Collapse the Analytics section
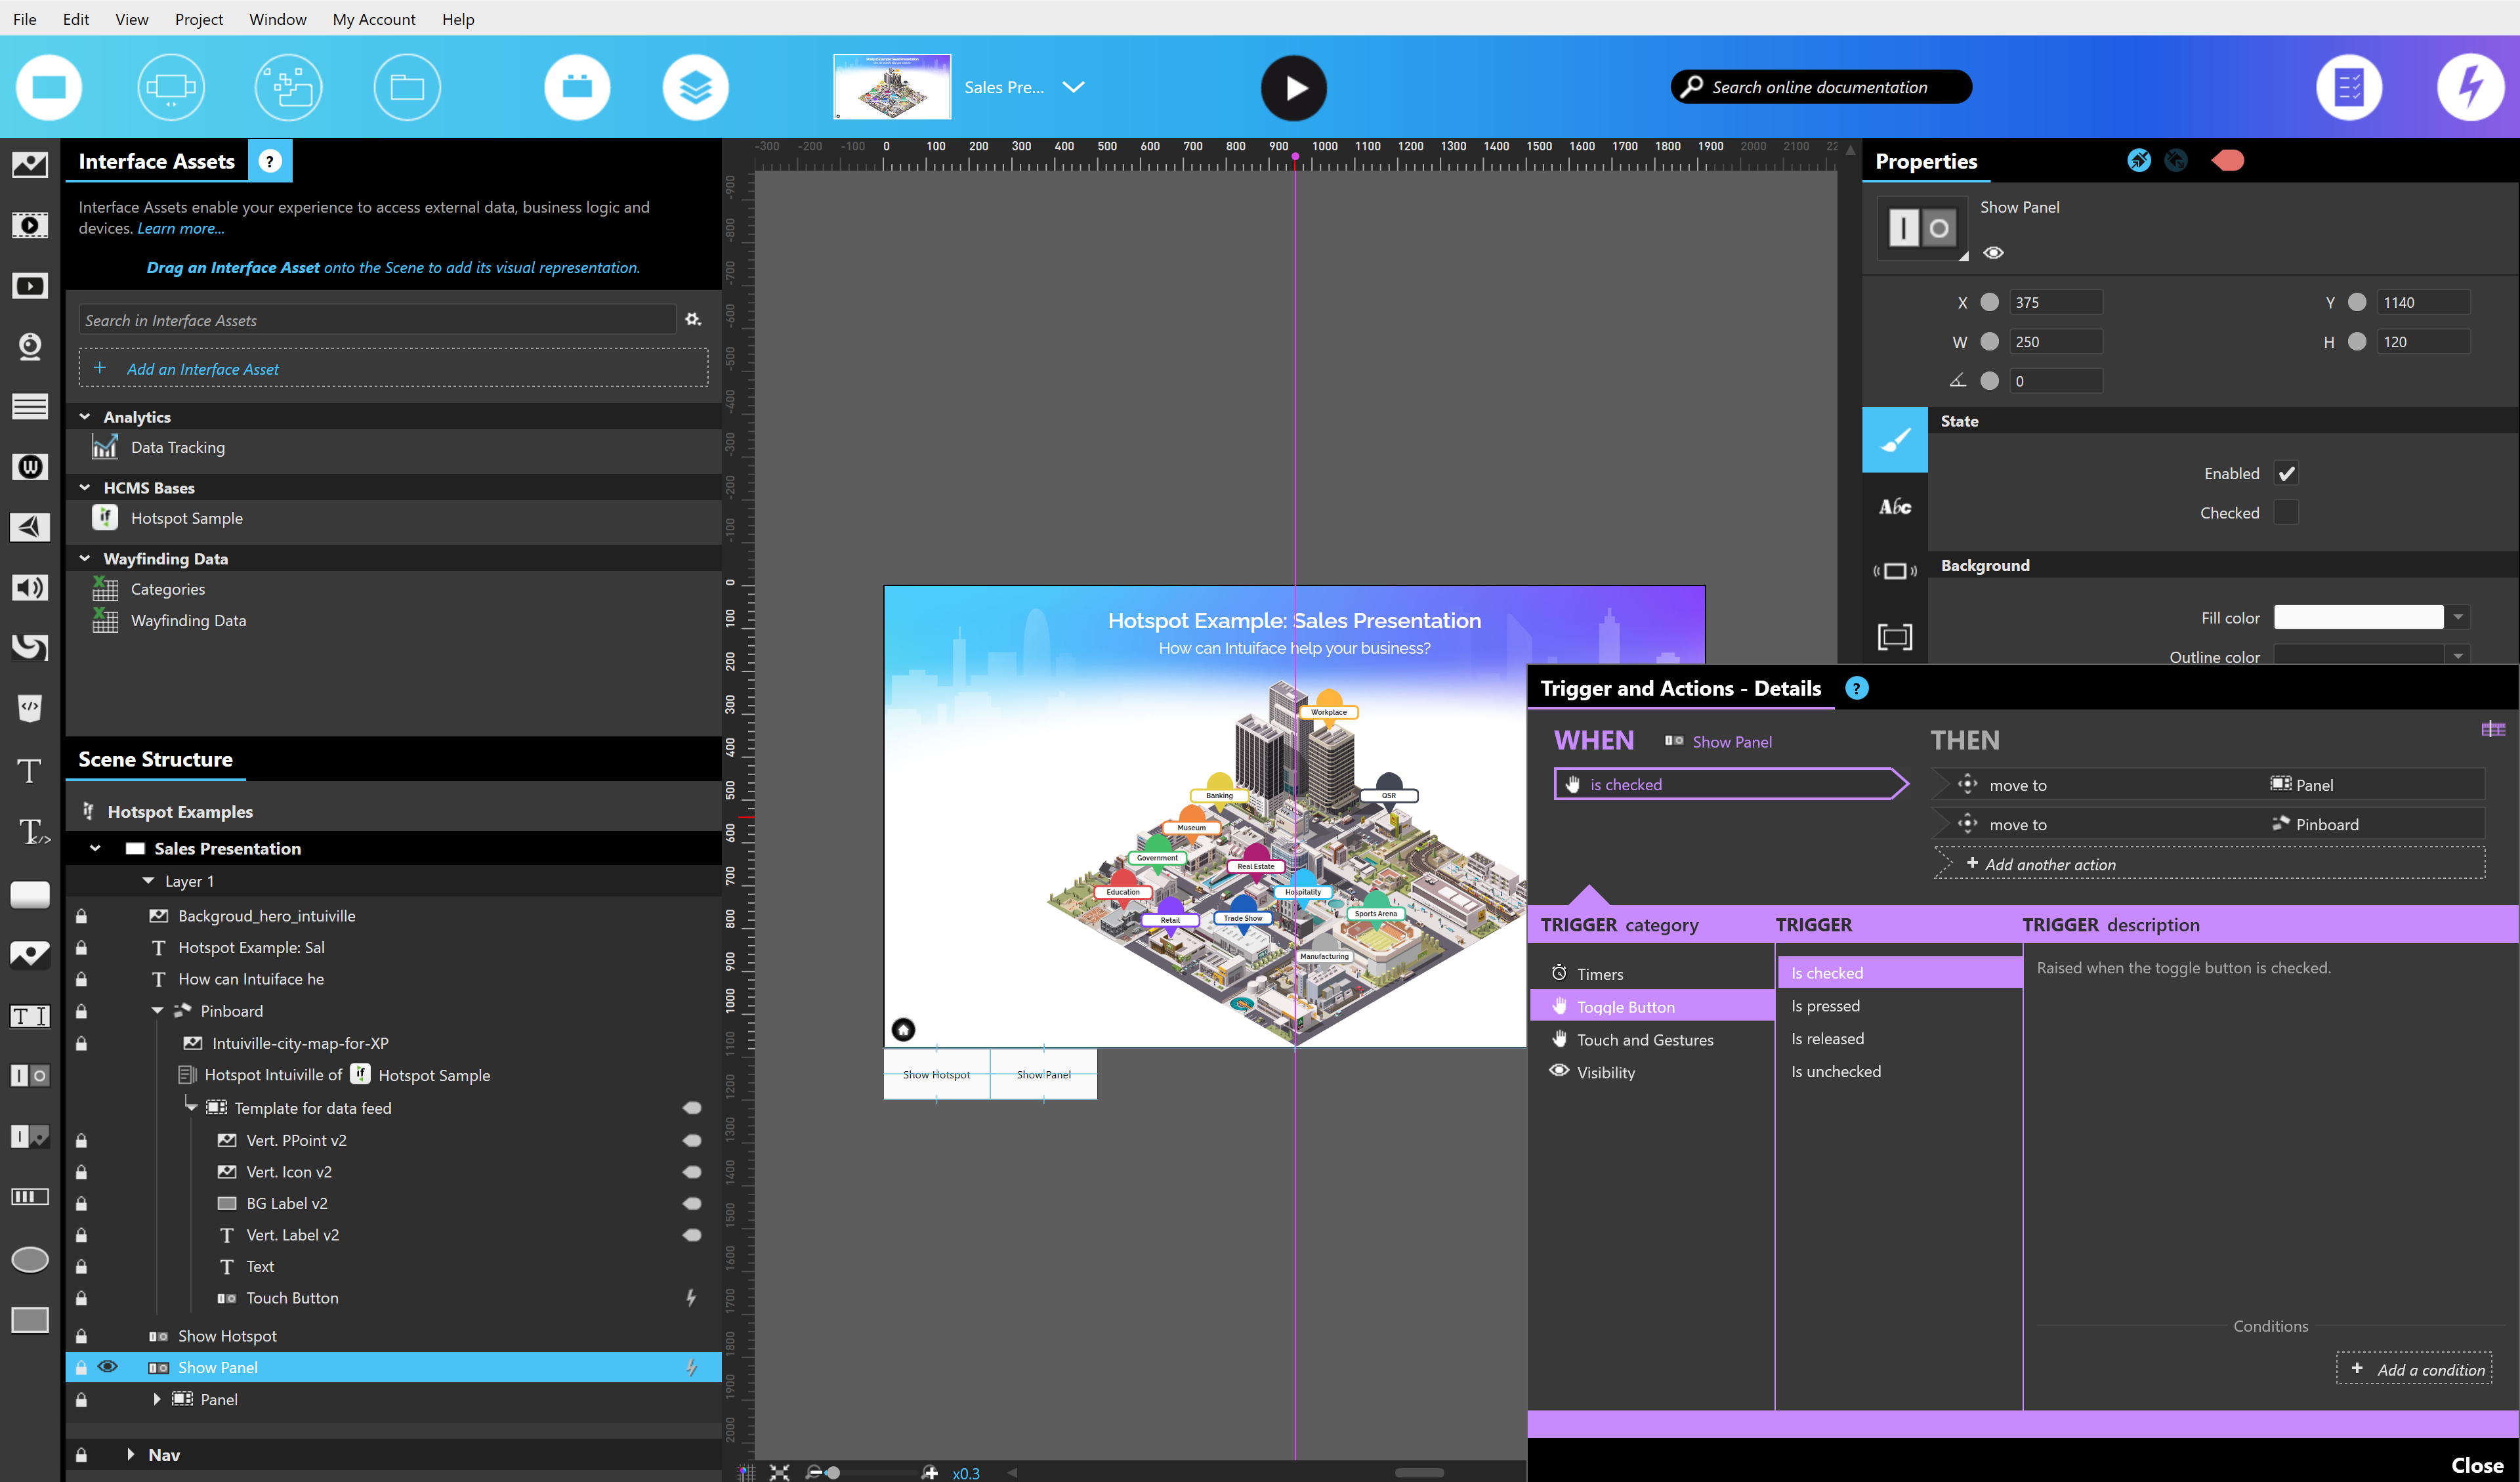Image resolution: width=2520 pixels, height=1482 pixels. tap(85, 417)
